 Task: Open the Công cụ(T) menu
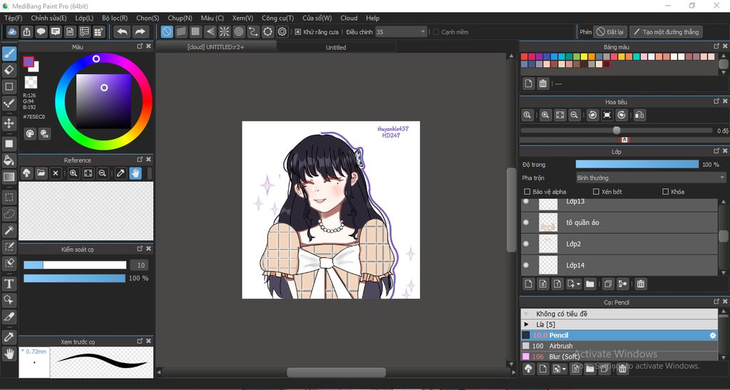pos(277,18)
